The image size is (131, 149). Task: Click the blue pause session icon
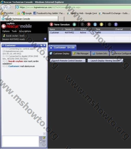point(95,24)
